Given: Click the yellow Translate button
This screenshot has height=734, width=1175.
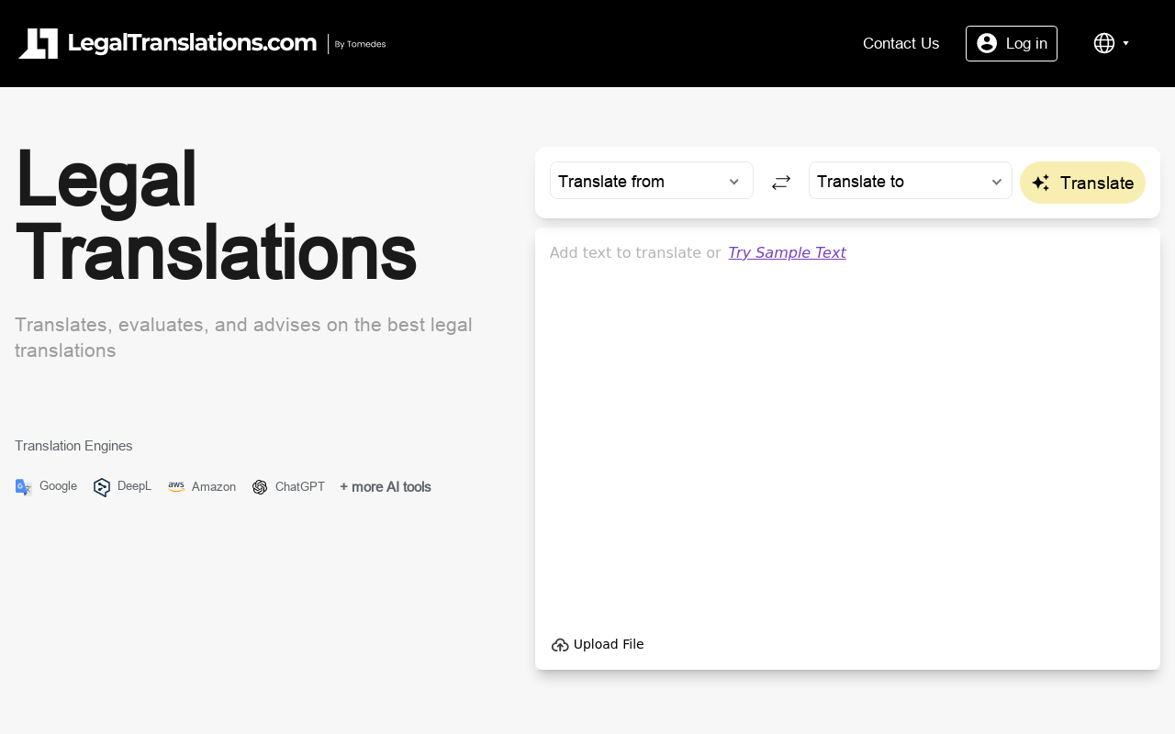Looking at the screenshot, I should point(1083,183).
